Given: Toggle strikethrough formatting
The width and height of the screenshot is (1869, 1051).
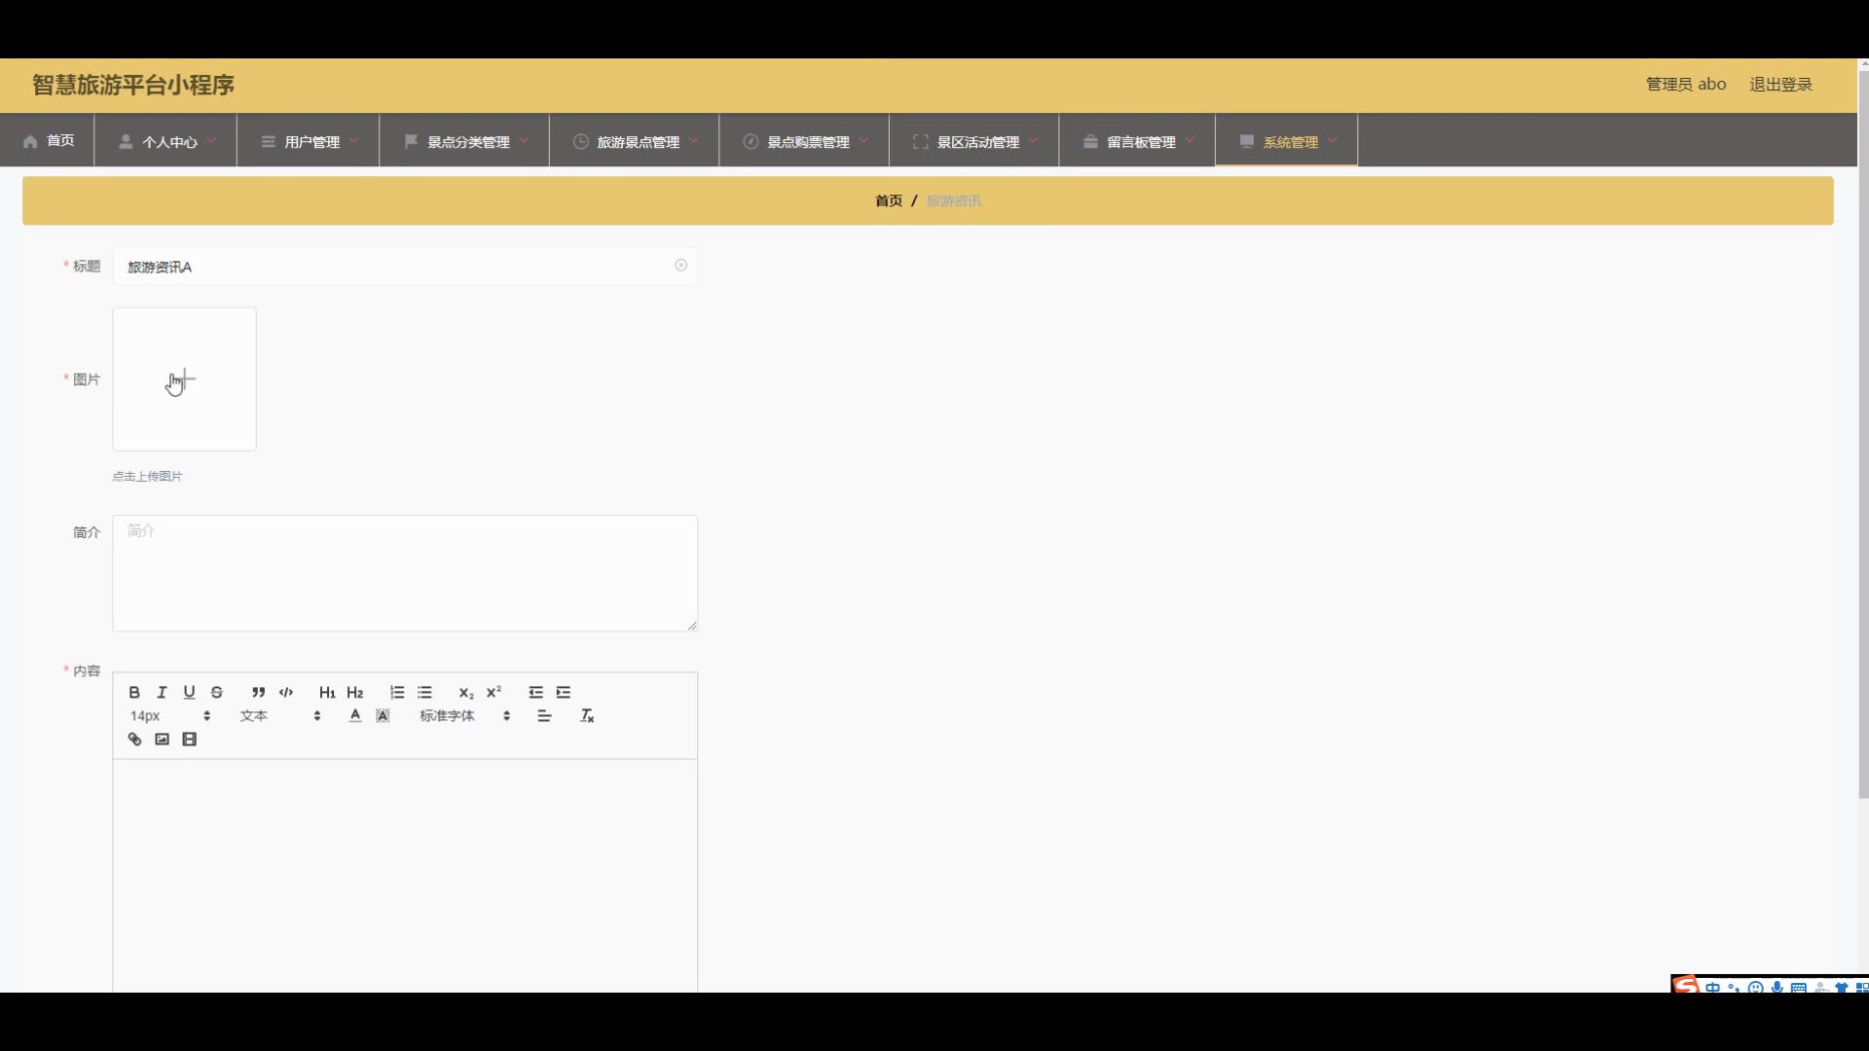Looking at the screenshot, I should point(217,693).
